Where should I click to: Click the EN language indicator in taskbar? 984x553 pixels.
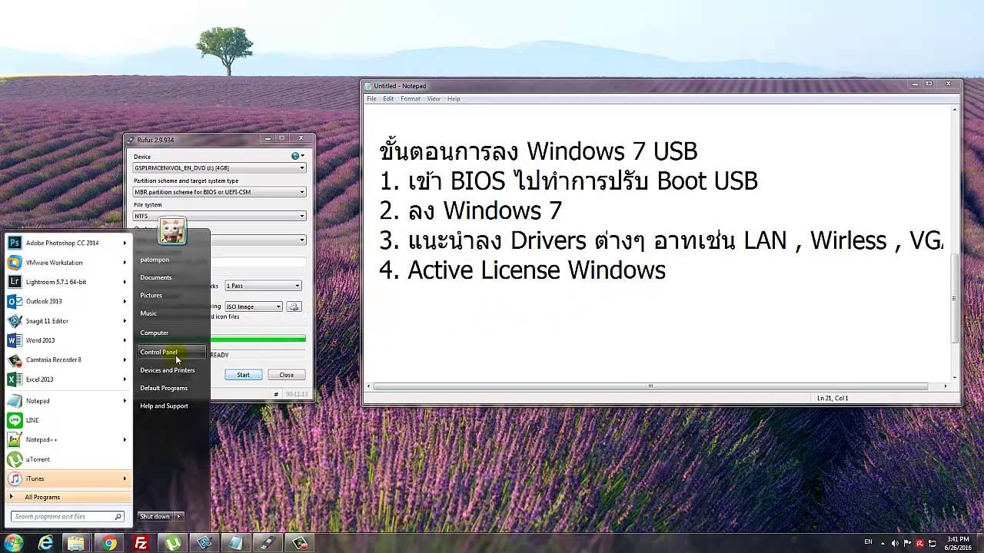coord(868,542)
